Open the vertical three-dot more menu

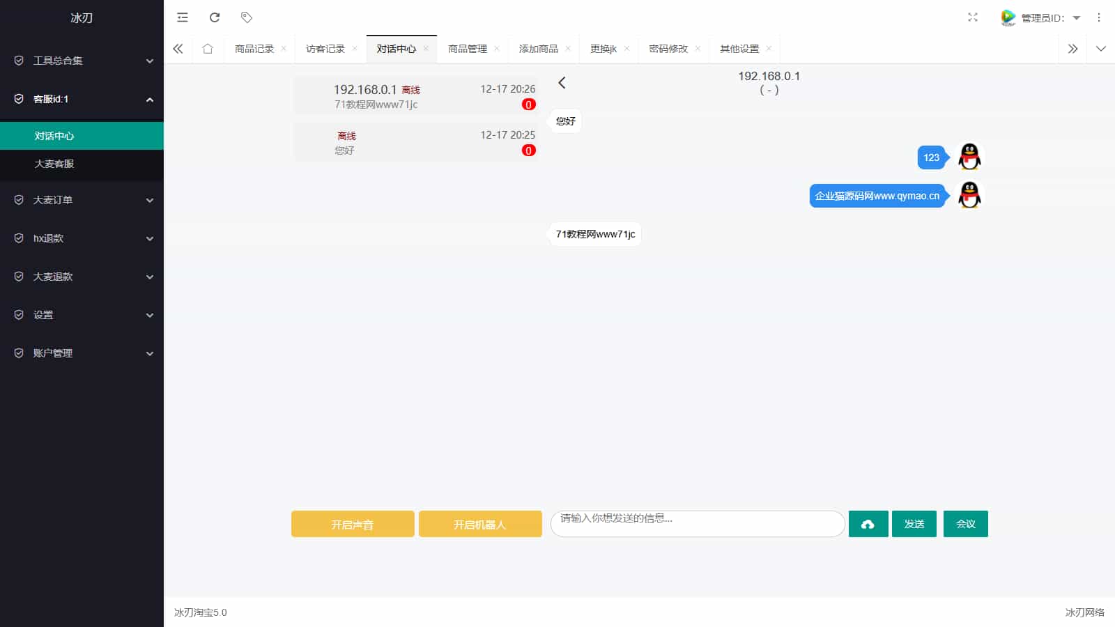(x=1099, y=17)
